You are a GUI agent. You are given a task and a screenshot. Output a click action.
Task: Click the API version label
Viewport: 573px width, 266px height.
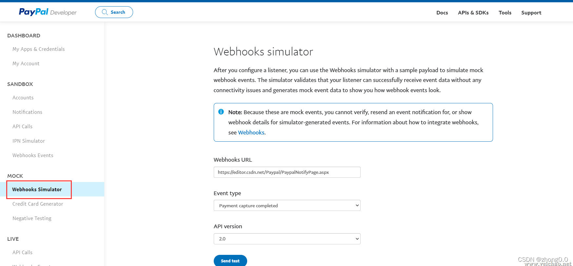[228, 226]
